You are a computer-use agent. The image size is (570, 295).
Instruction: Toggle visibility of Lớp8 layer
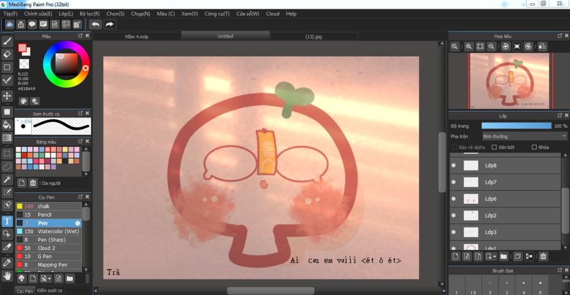453,165
